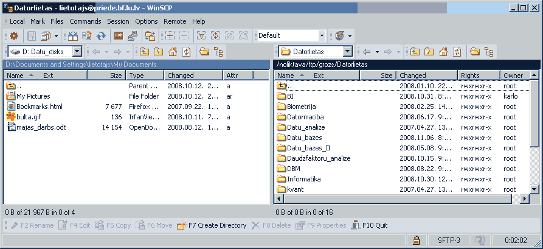Open the Local menu

(17, 21)
